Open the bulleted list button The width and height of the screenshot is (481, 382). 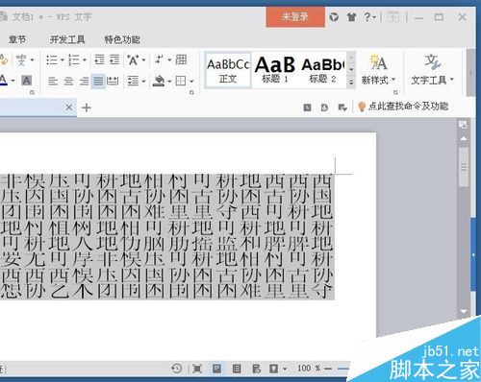(52, 60)
